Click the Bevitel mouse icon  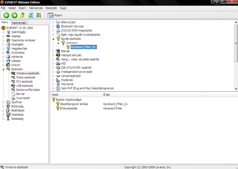[x=13, y=94]
